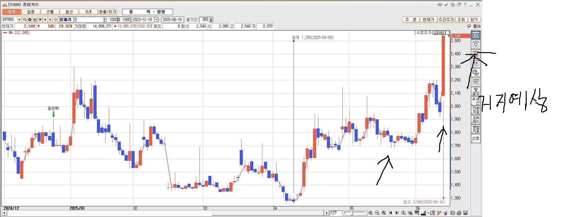Open the start date 2023-12-18 dropdown
This screenshot has height=217, width=577.
(156, 20)
